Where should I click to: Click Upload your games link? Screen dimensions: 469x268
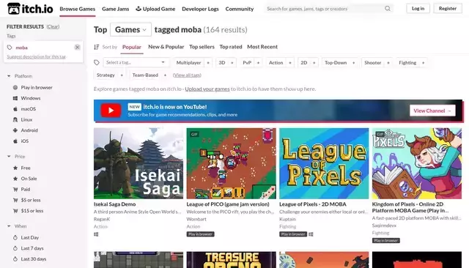point(207,89)
